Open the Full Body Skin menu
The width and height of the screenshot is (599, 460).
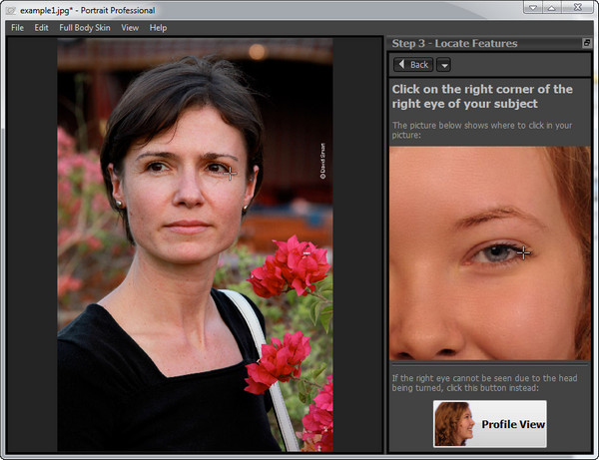coord(85,28)
